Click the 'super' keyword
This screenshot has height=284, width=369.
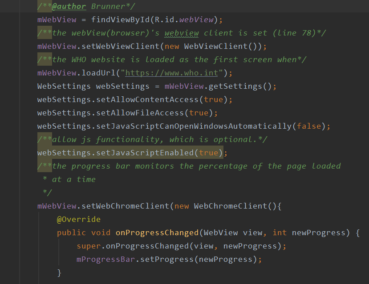89,246
